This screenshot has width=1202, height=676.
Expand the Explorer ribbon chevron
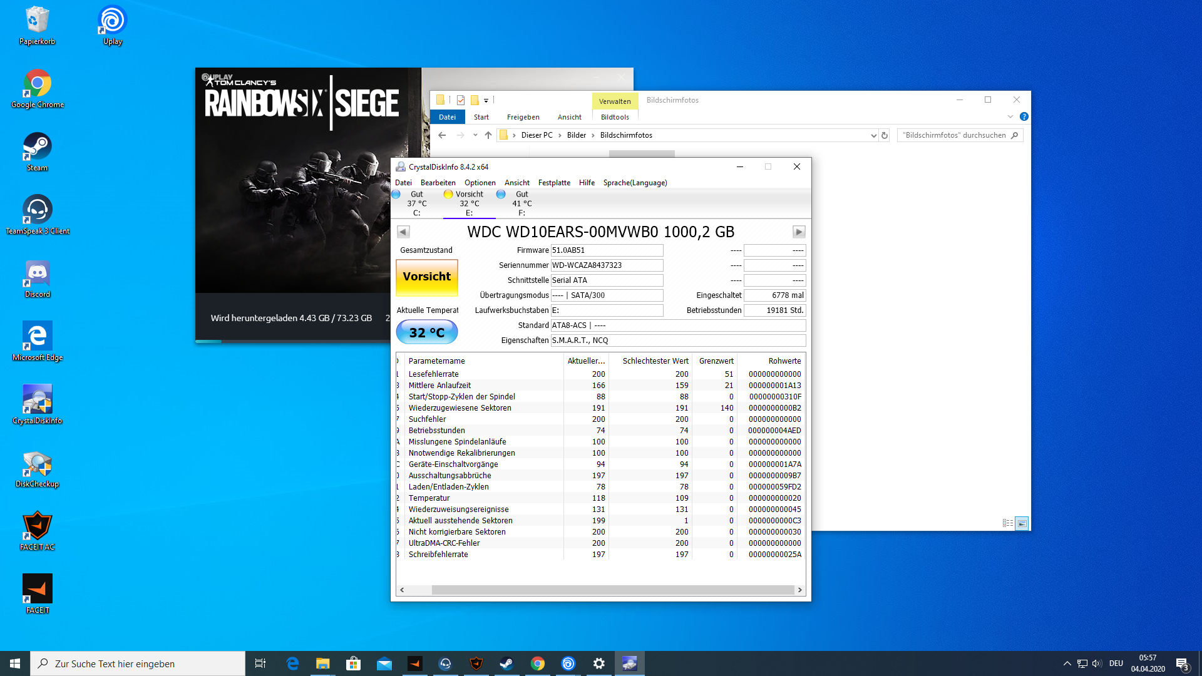click(x=1010, y=116)
